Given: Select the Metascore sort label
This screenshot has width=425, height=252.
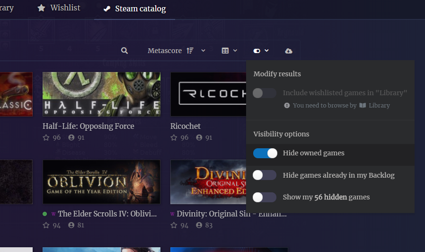Looking at the screenshot, I should (165, 51).
